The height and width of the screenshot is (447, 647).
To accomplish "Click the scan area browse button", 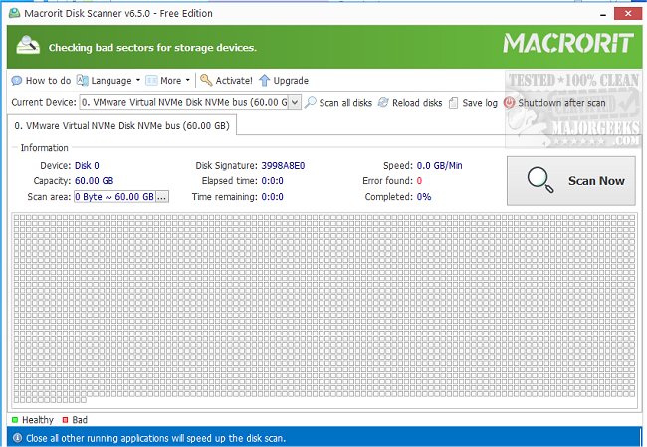I will 162,197.
